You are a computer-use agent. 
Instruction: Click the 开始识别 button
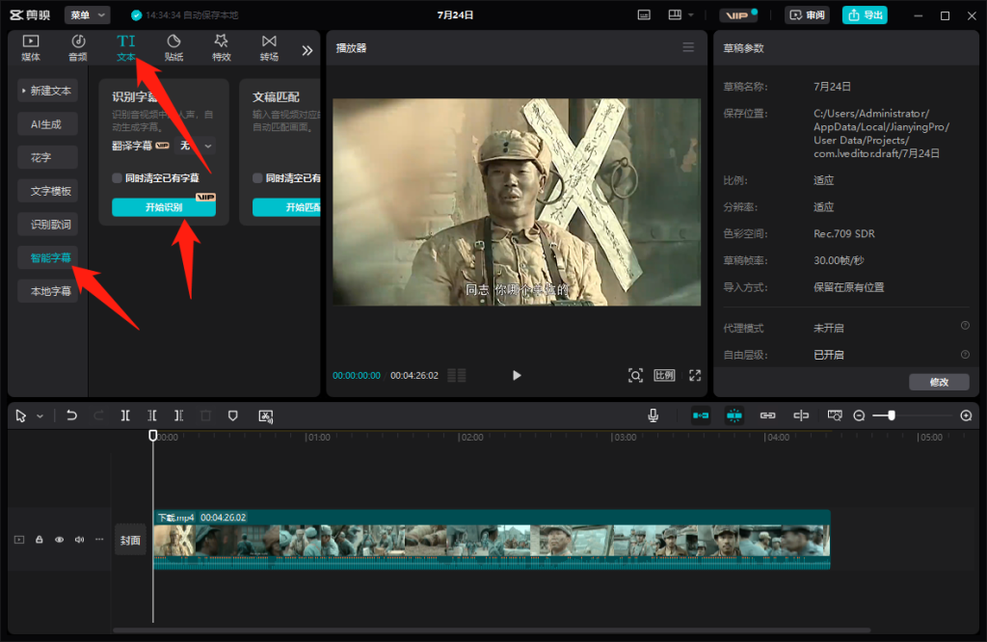pos(164,207)
